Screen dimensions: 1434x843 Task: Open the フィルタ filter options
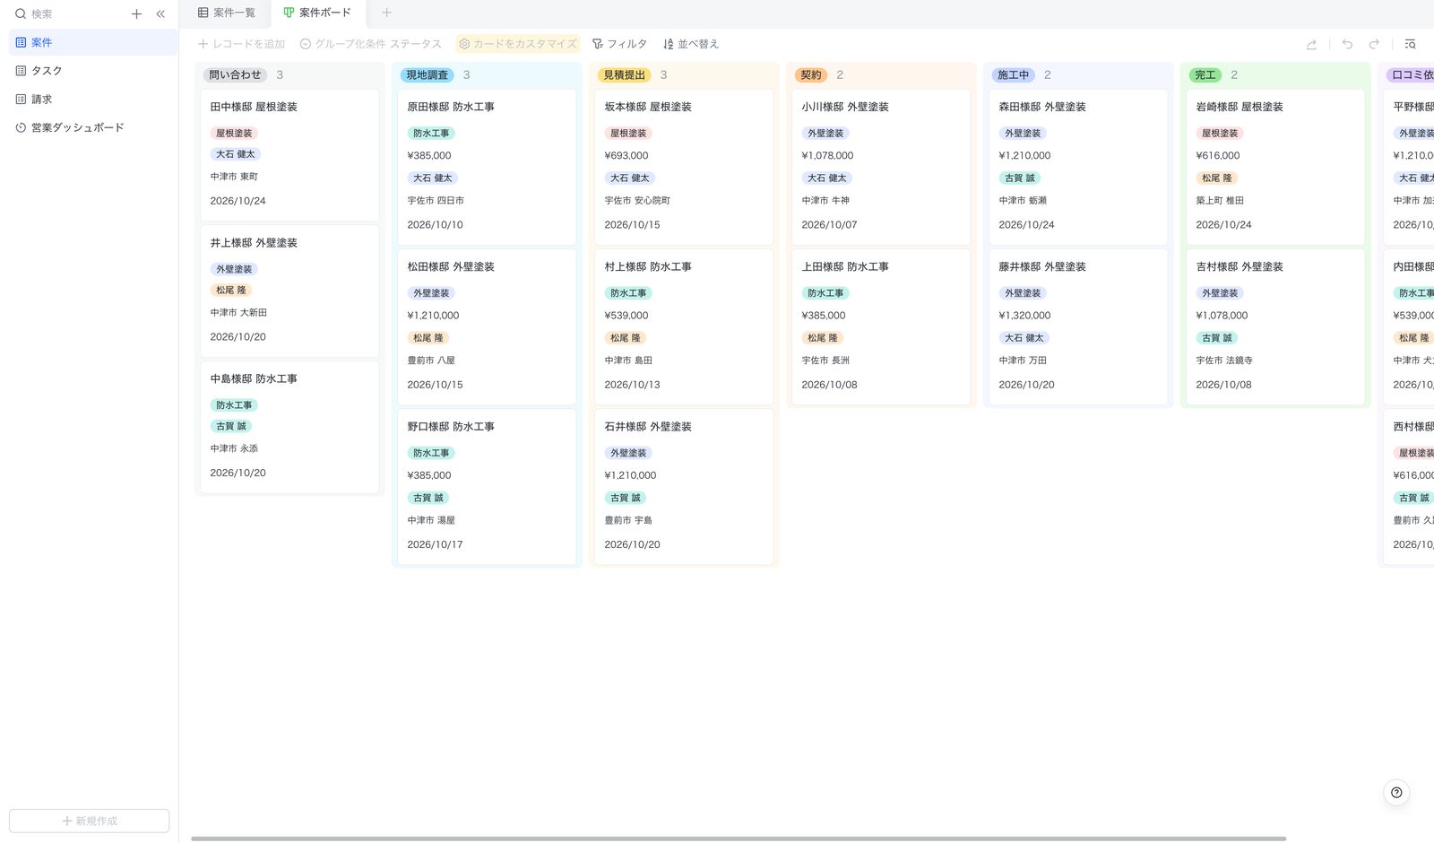(619, 44)
